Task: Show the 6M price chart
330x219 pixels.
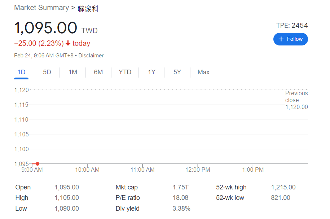Action: (x=98, y=72)
